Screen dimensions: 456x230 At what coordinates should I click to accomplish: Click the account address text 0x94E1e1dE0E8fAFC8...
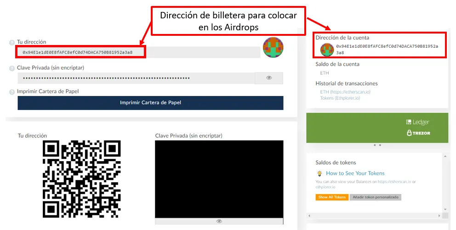click(x=387, y=50)
